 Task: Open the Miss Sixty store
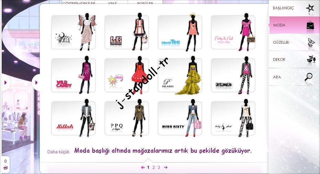[180, 118]
